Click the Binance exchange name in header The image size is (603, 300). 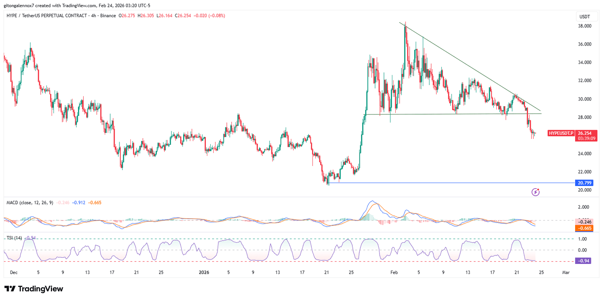point(108,16)
